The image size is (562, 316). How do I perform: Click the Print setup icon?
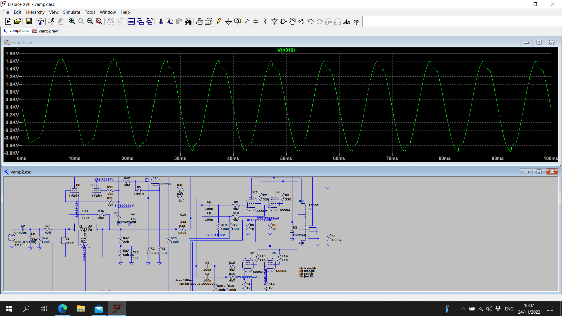208,21
